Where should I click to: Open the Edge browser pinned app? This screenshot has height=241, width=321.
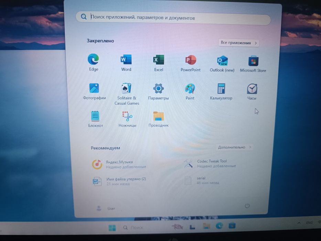click(x=94, y=63)
